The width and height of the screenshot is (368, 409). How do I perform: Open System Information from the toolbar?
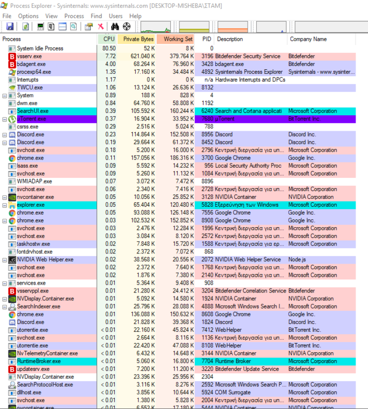[40, 26]
